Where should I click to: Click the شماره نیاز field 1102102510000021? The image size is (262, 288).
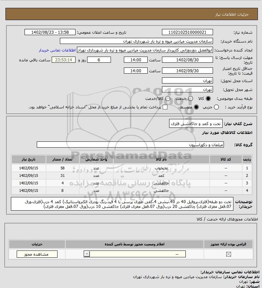tap(187, 32)
